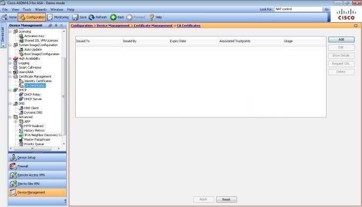
Task: Select Shared SSL VPN Licenses item
Action: (41, 41)
